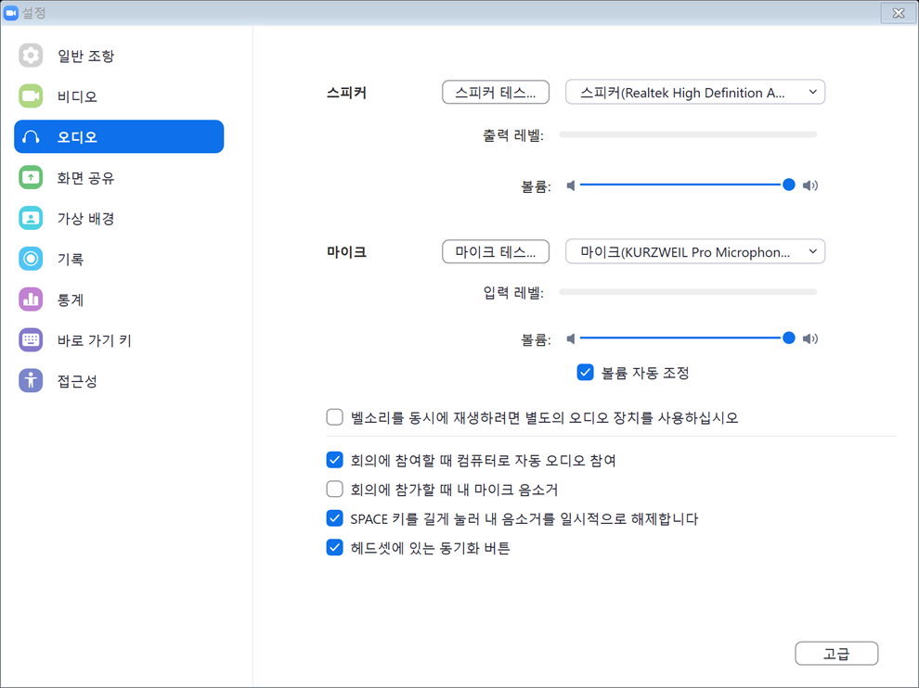Enable 회의에 참가할 때 내 마이크 음소거
Image resolution: width=919 pixels, height=688 pixels.
pyautogui.click(x=335, y=489)
